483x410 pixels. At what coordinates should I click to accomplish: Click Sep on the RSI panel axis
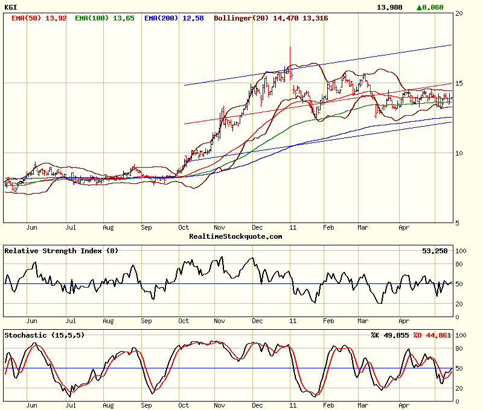click(146, 321)
